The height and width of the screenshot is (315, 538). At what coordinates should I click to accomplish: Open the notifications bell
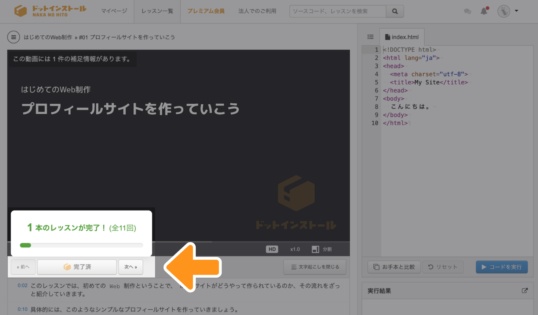click(x=484, y=11)
